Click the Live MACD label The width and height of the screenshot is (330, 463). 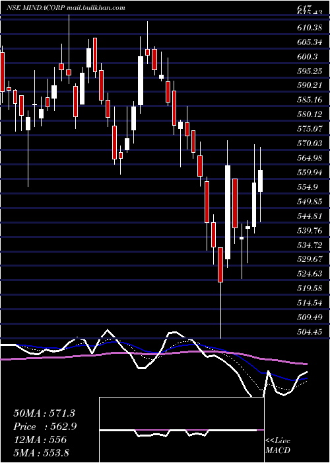coord(278,445)
